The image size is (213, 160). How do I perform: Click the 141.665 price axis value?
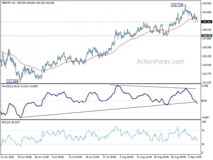[x=207, y=12]
